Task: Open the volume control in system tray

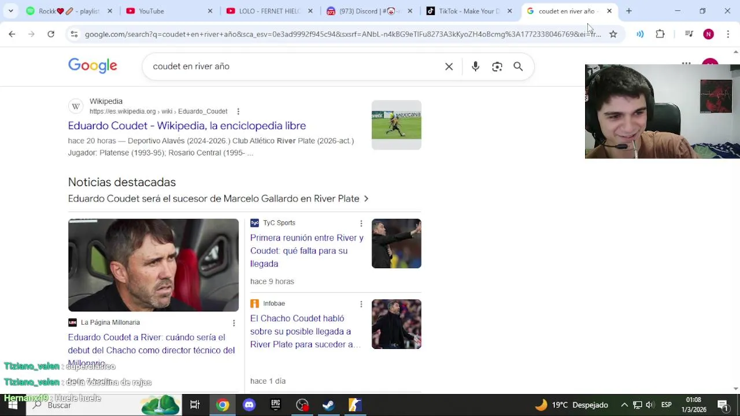Action: [650, 405]
